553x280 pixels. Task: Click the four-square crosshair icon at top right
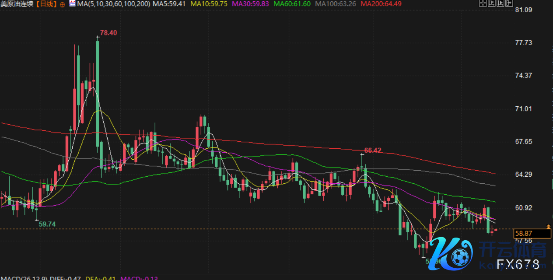[483, 4]
